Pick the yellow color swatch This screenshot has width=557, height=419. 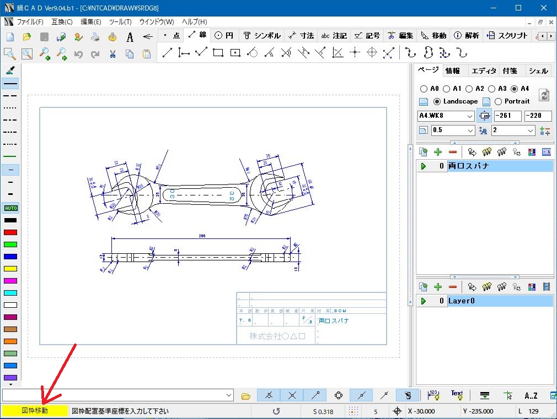coord(10,269)
